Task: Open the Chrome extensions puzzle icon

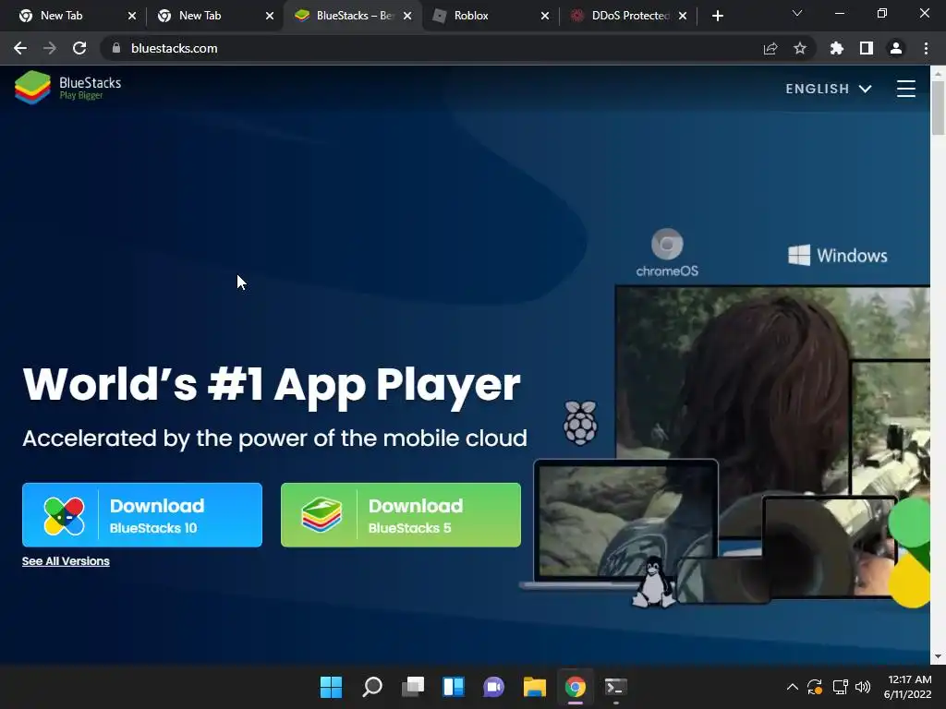Action: [837, 48]
